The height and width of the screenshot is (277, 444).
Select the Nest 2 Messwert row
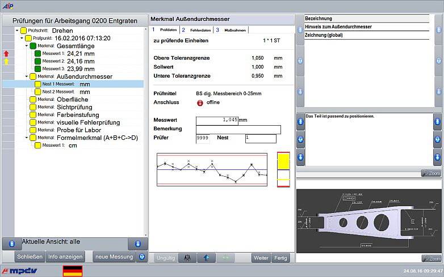point(66,92)
